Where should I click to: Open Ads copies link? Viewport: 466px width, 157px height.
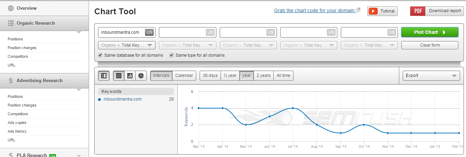17,123
